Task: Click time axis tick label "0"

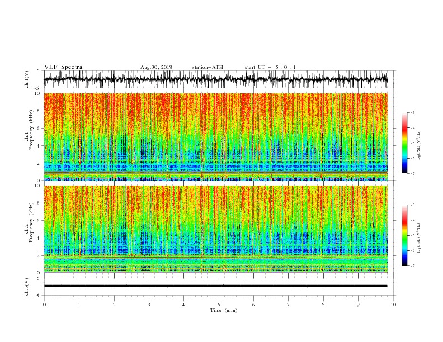Action: [44, 305]
